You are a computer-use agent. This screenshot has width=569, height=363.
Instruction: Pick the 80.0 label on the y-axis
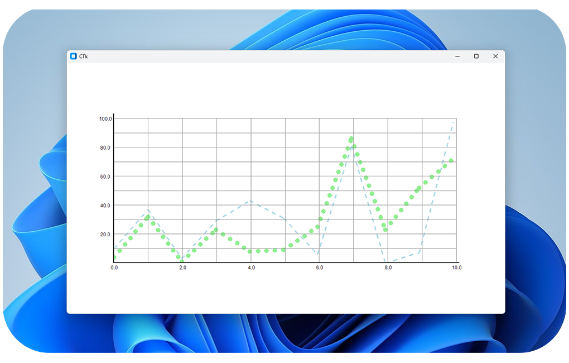click(105, 147)
